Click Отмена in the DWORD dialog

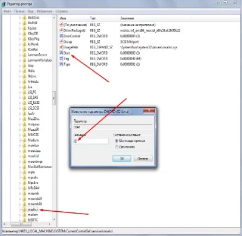[x=143, y=159]
